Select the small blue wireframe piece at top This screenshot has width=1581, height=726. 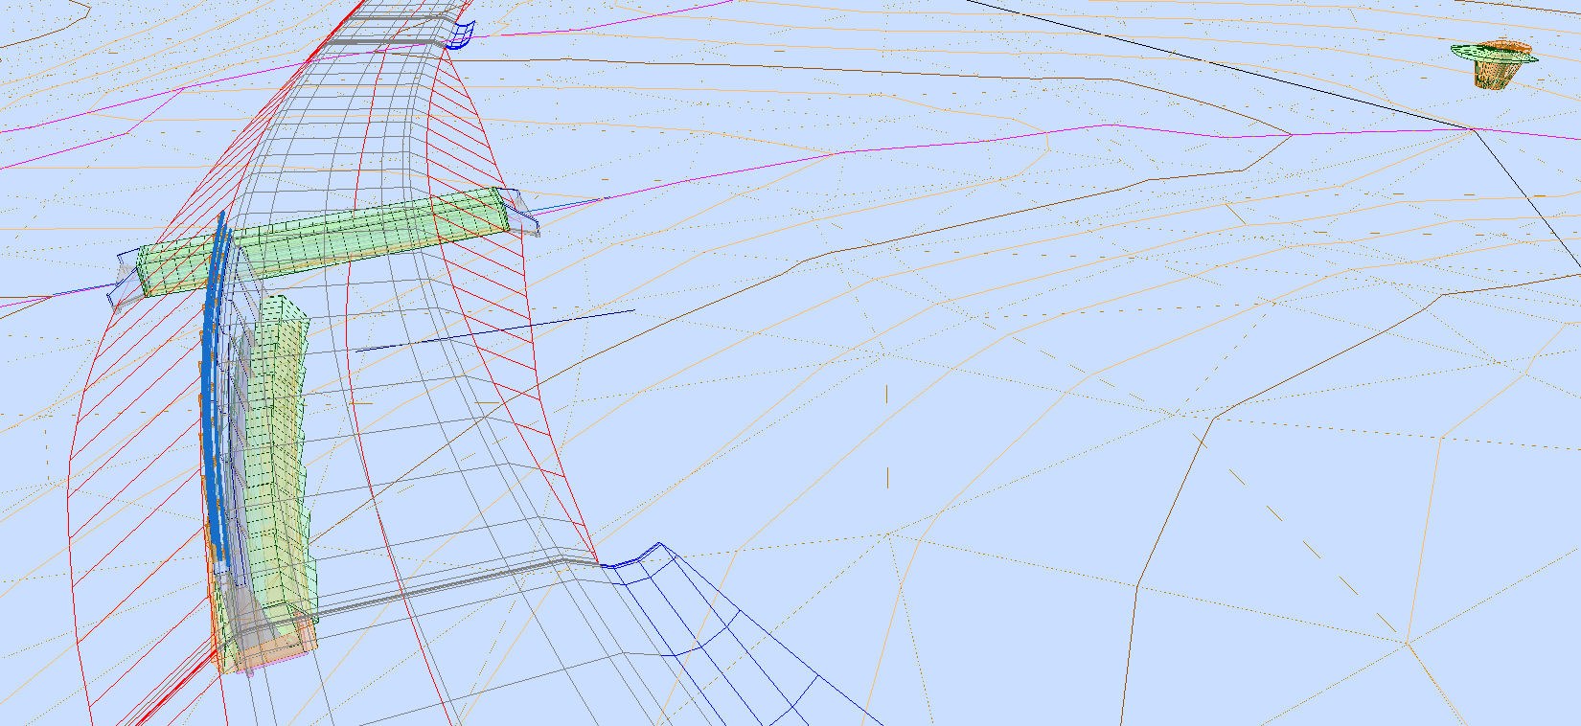pyautogui.click(x=463, y=35)
